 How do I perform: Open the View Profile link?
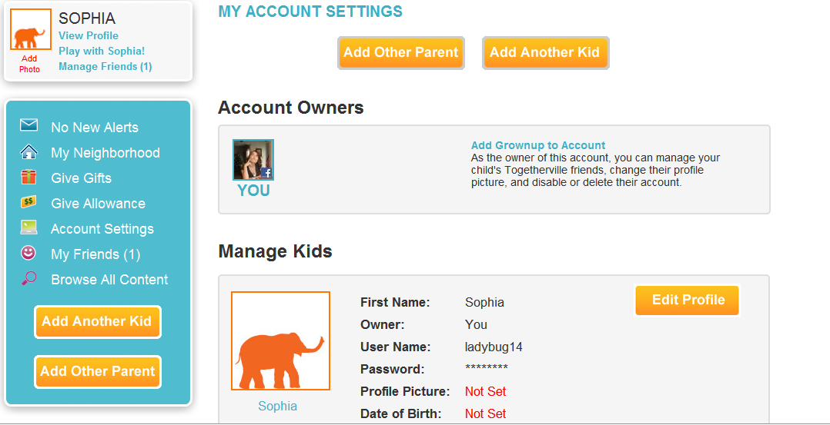[89, 35]
